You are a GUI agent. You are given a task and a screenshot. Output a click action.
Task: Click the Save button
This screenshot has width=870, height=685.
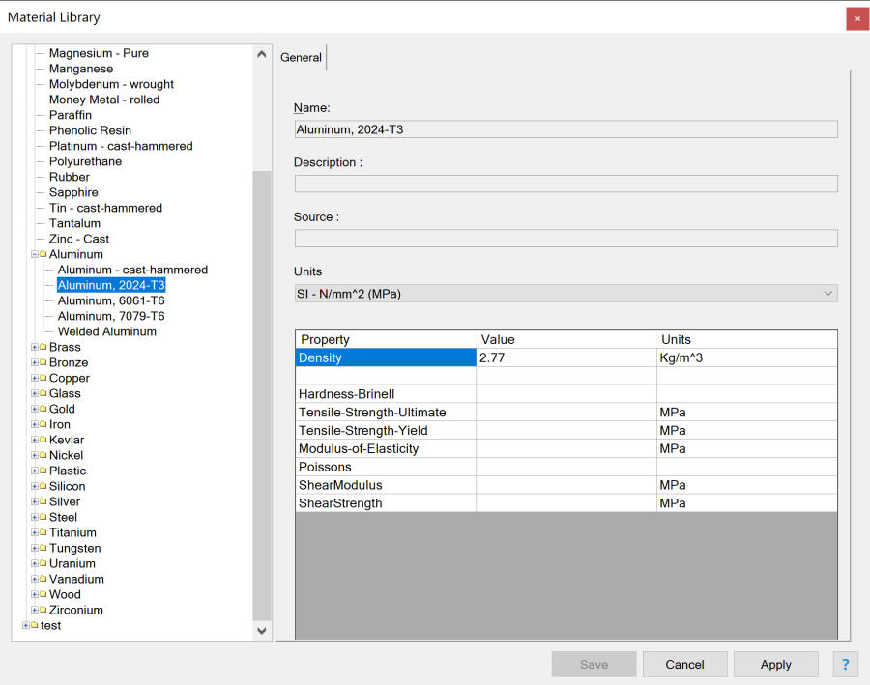pos(594,664)
